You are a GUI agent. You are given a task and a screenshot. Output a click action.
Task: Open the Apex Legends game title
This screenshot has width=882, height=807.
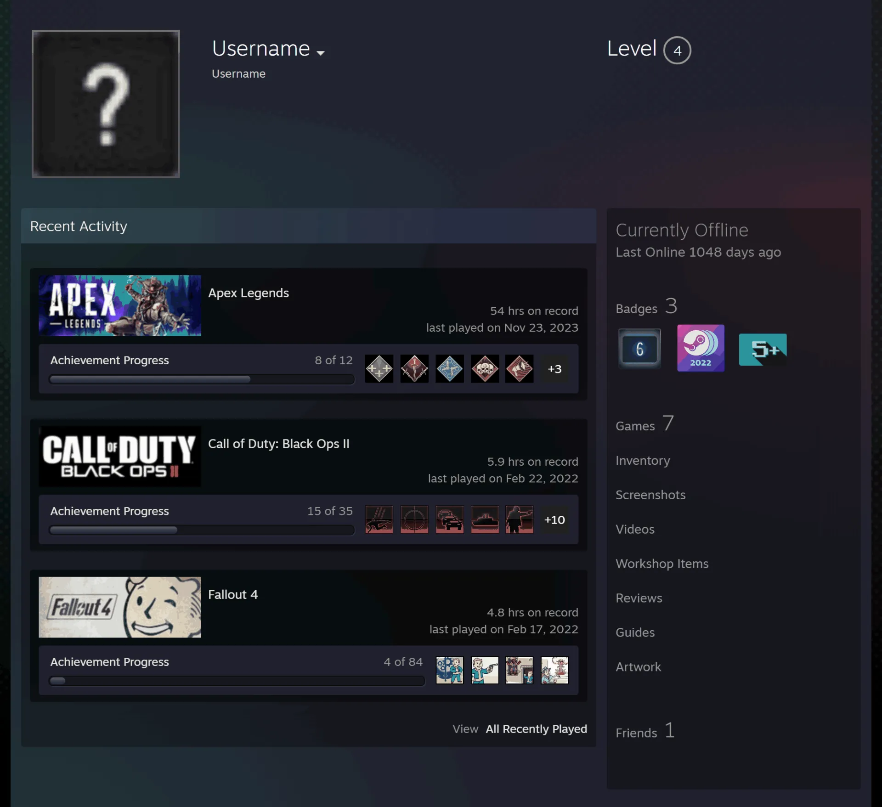(249, 293)
